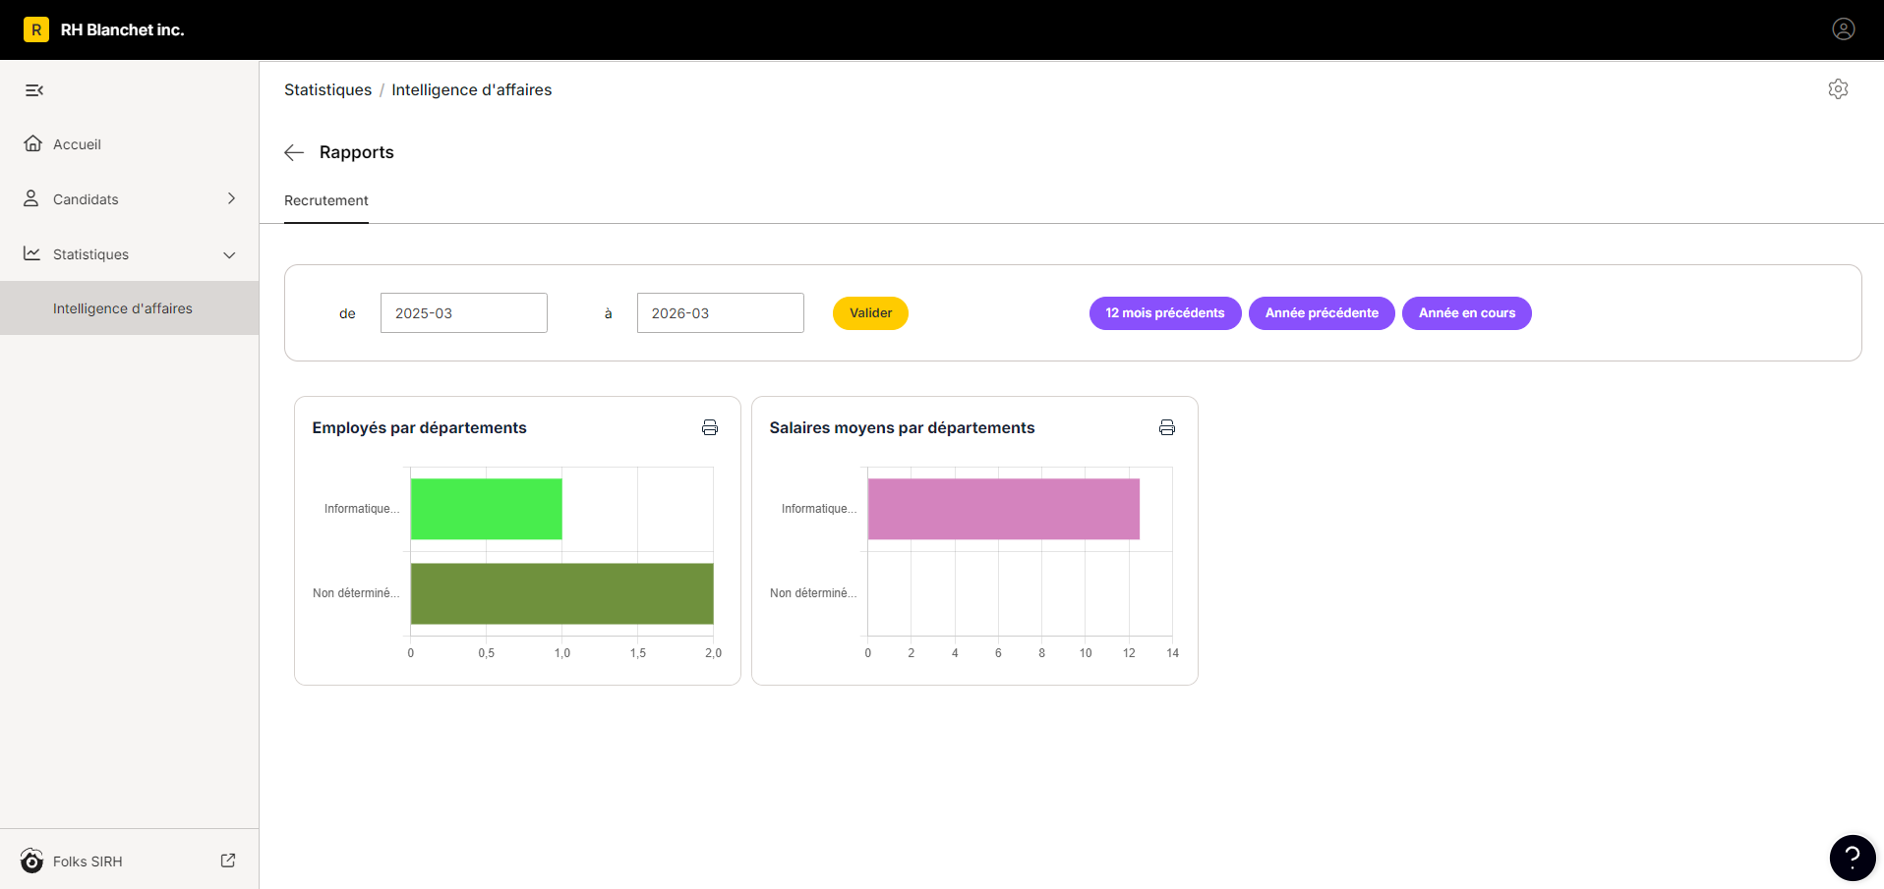The height and width of the screenshot is (889, 1884).
Task: Open the help question mark button
Action: point(1853,859)
